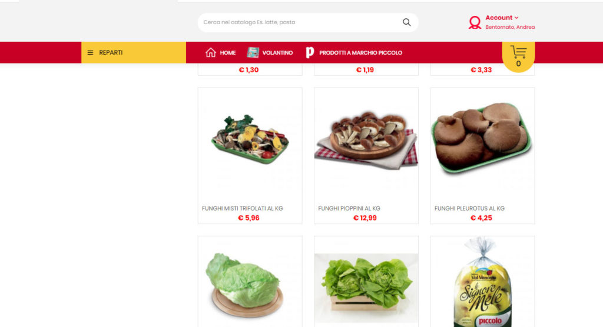Go to Volantino page
Image resolution: width=603 pixels, height=327 pixels.
coord(277,53)
